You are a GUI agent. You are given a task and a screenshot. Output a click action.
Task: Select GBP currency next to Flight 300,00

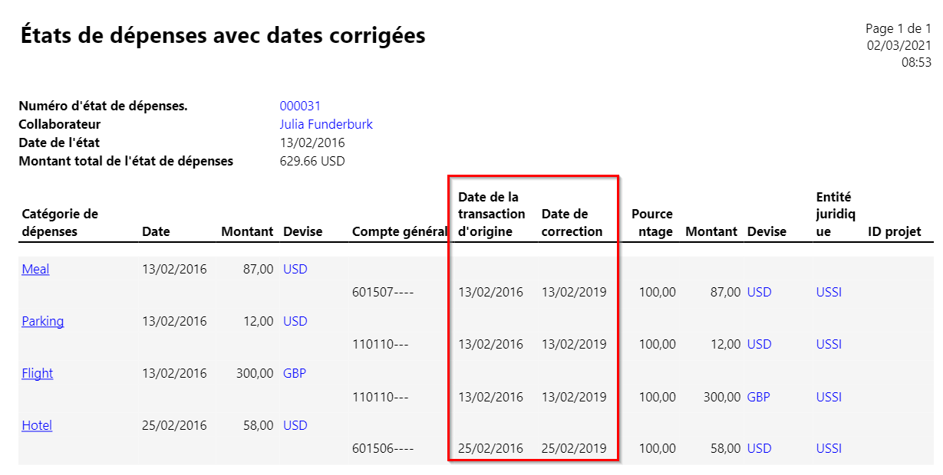(295, 373)
